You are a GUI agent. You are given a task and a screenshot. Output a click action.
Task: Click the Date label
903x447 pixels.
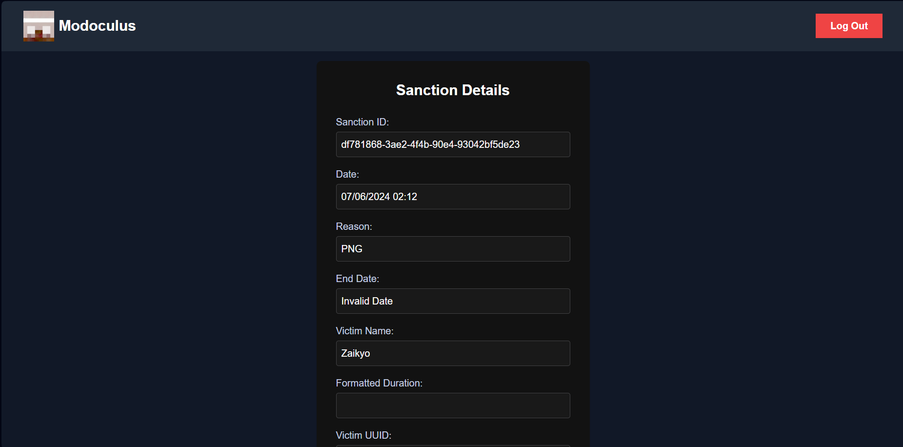[347, 174]
